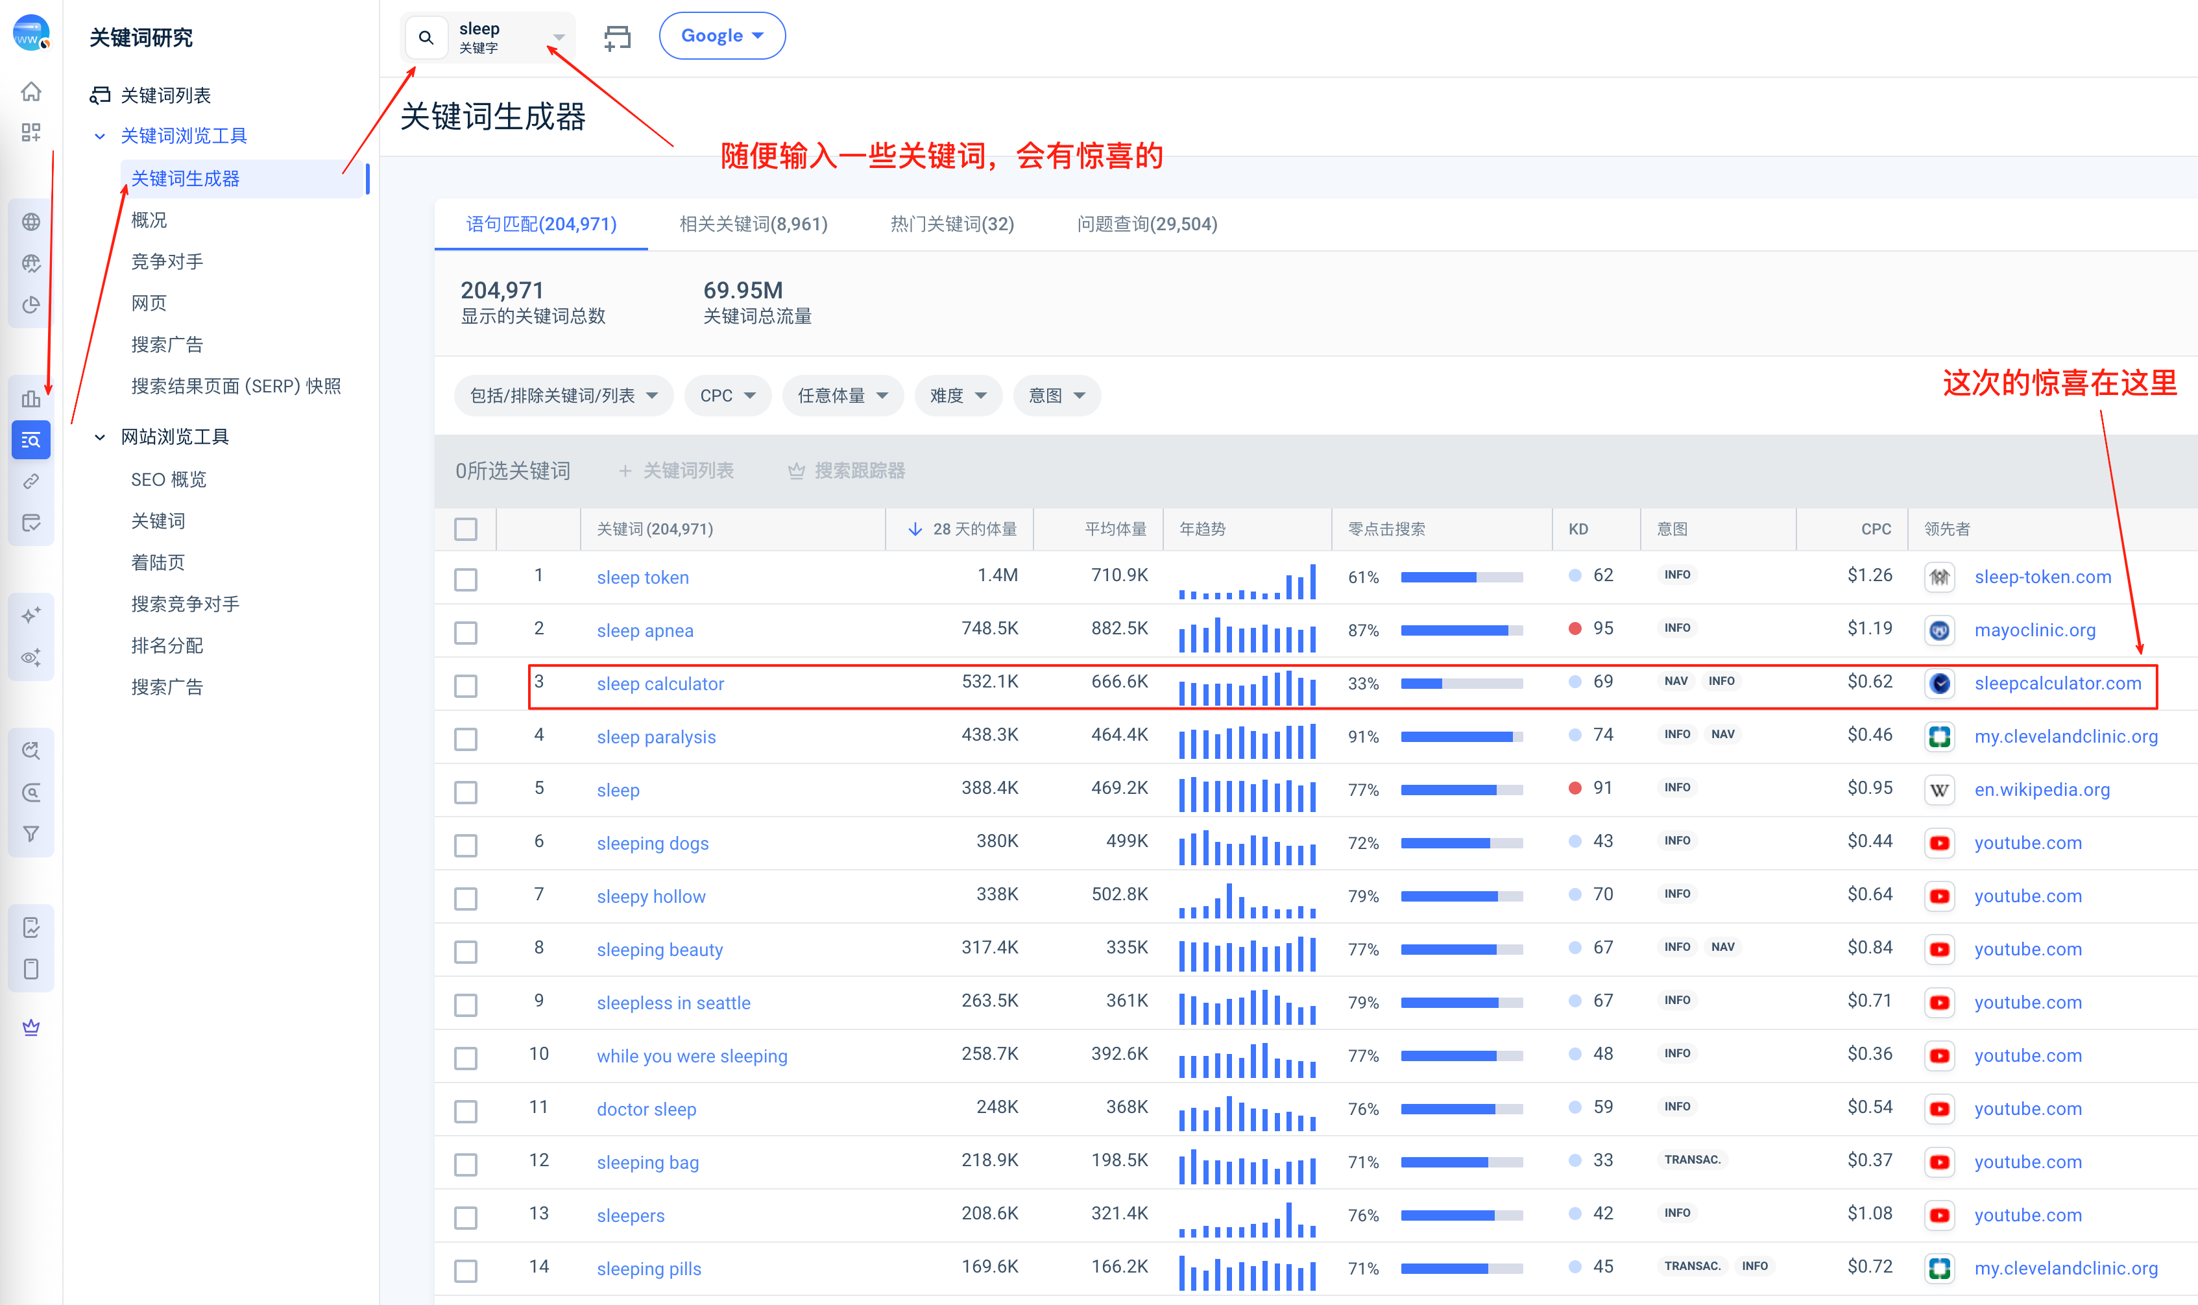Click the add-to-list icon next to Google
The width and height of the screenshot is (2198, 1305).
click(x=618, y=37)
